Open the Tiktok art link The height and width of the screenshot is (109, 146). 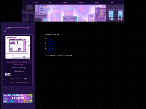pos(50,46)
